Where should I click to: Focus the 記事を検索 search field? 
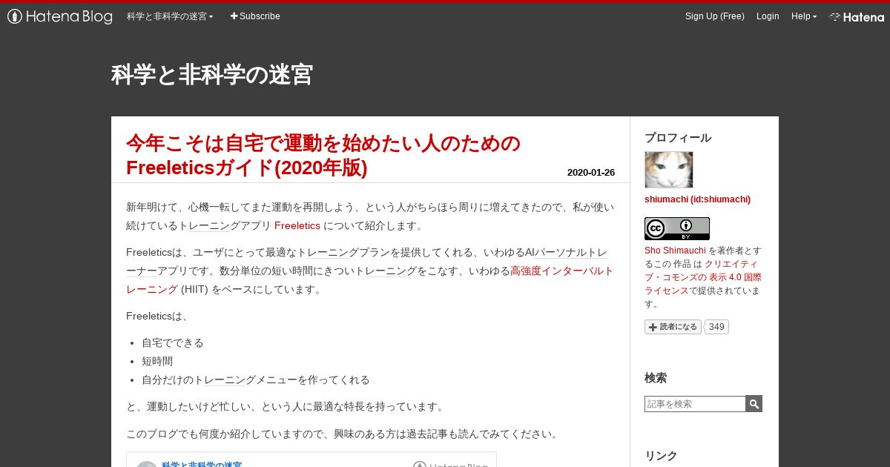pos(695,404)
